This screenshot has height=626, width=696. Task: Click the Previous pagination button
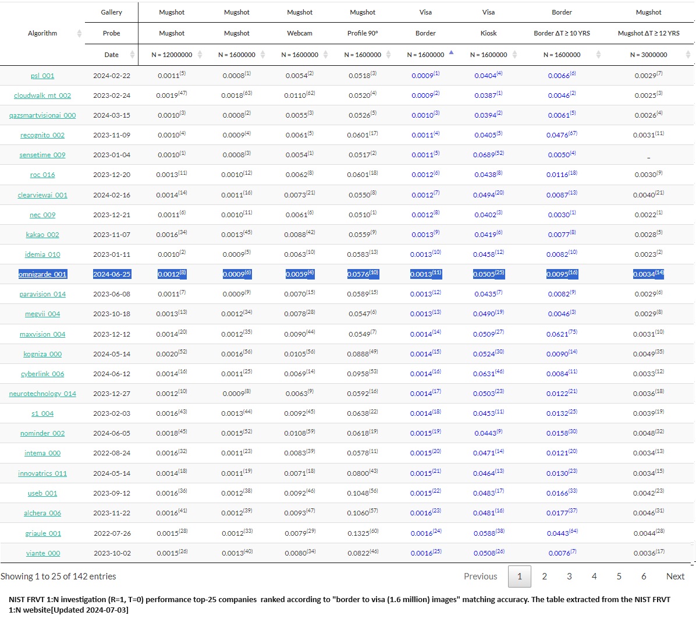[480, 577]
